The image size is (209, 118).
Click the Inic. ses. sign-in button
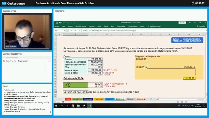[x=182, y=23]
